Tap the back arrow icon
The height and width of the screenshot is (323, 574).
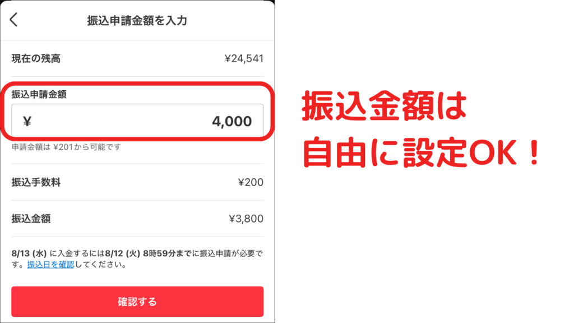tap(14, 20)
